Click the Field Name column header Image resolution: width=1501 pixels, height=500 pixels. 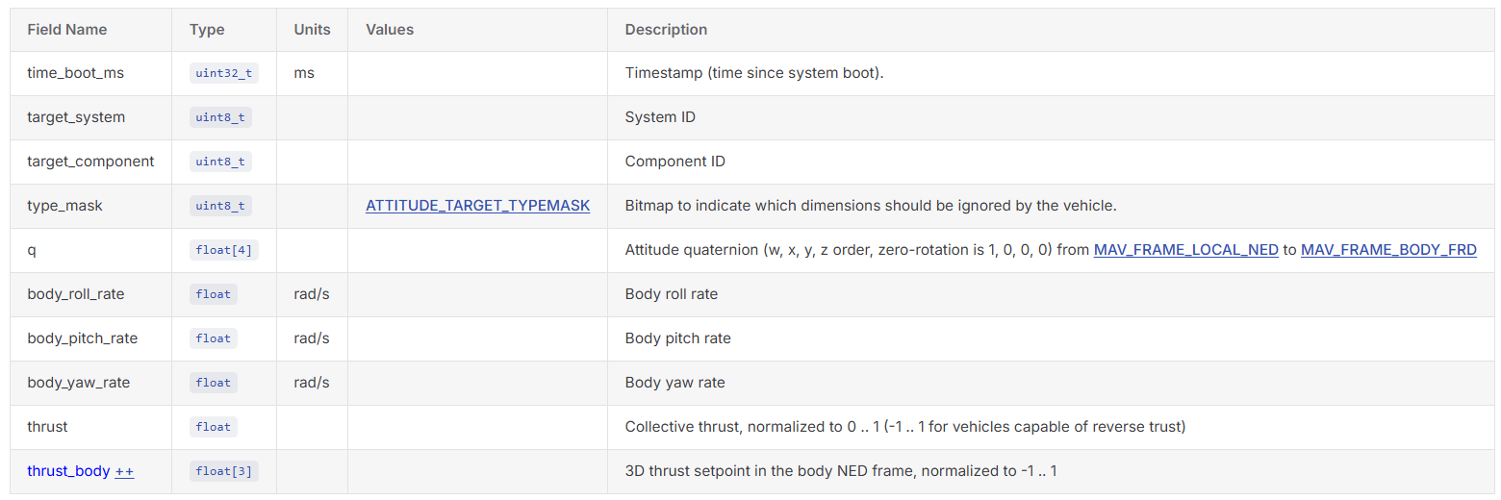tap(67, 30)
